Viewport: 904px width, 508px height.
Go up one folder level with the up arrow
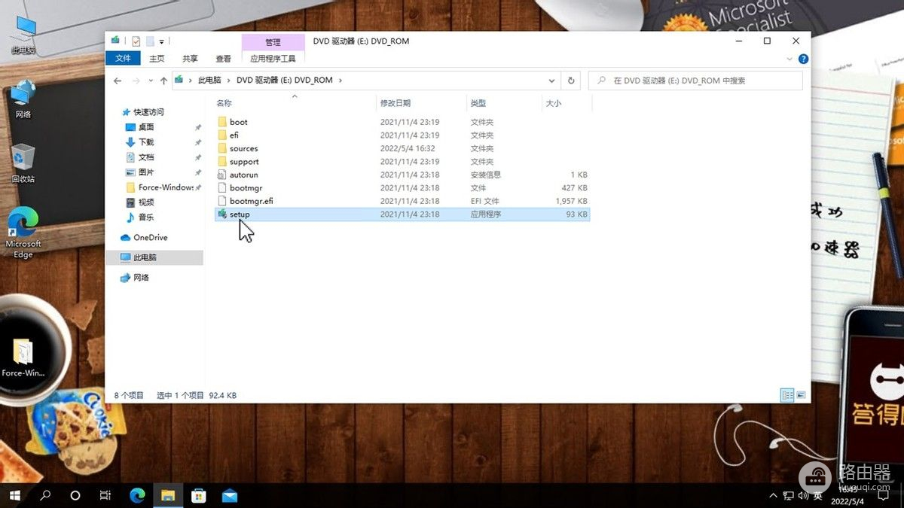(163, 81)
